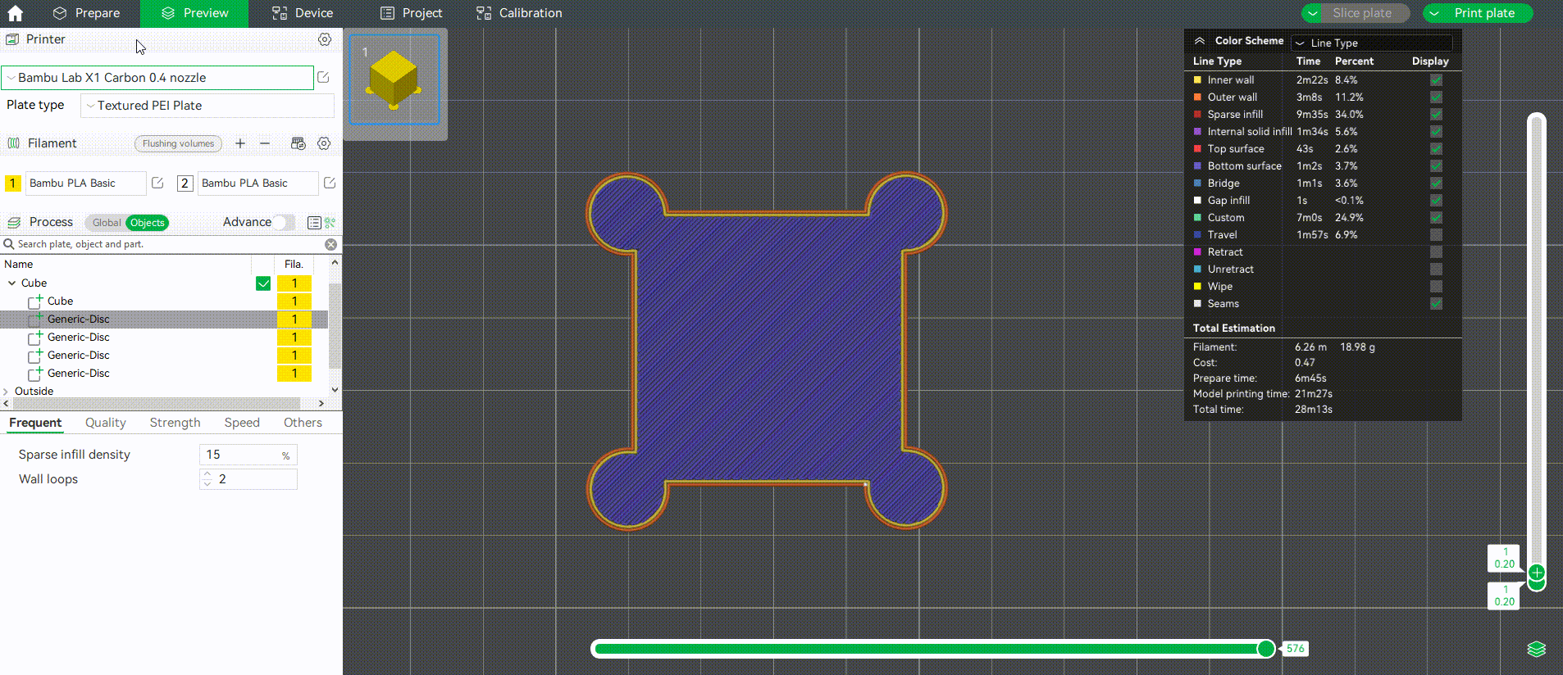Click the Filament section spool icon
1563x675 pixels.
point(13,143)
